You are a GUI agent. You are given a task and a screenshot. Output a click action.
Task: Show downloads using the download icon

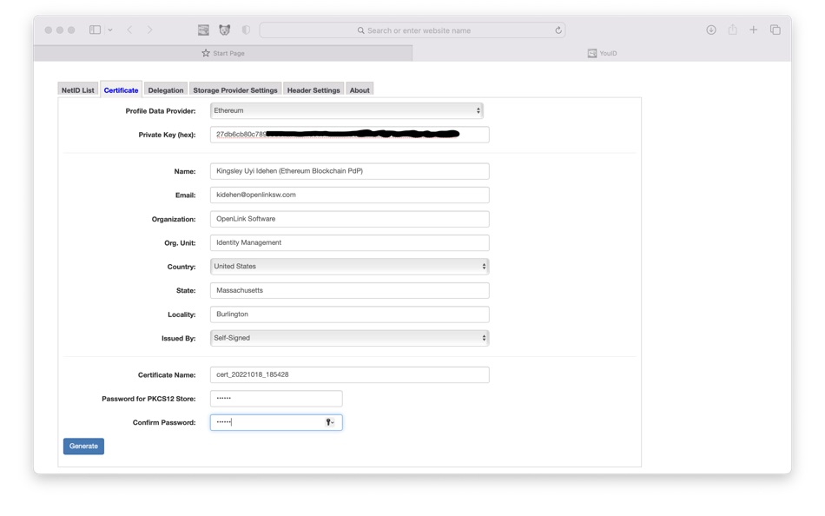tap(711, 30)
